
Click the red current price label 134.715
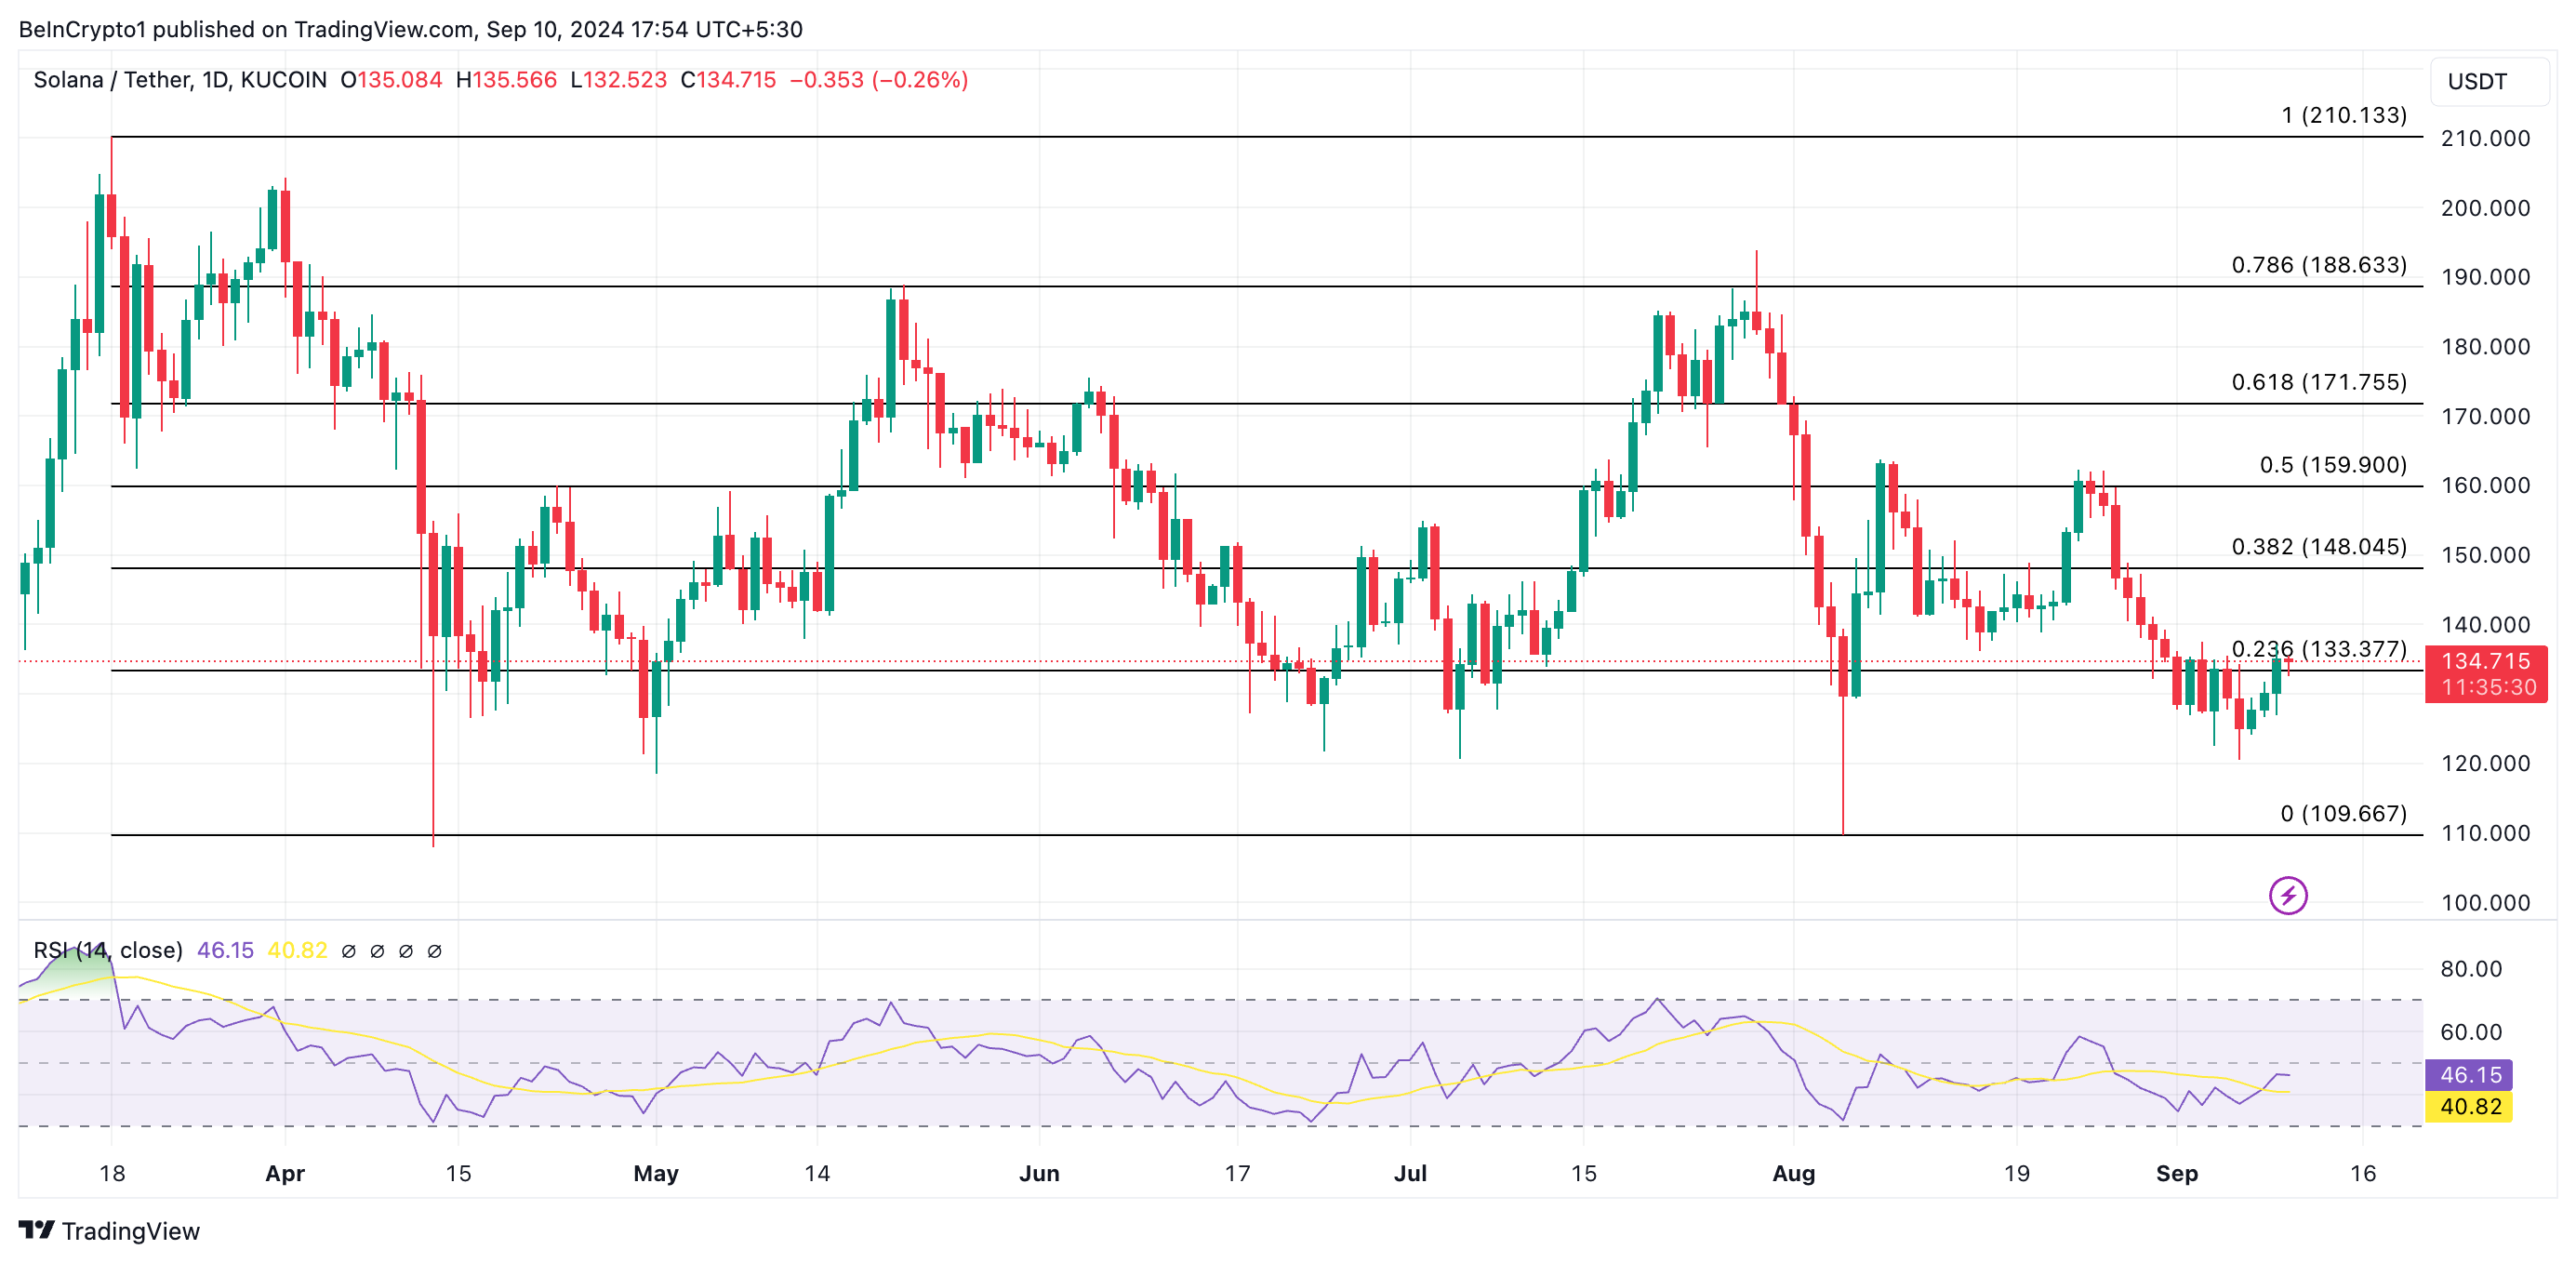(x=2485, y=661)
